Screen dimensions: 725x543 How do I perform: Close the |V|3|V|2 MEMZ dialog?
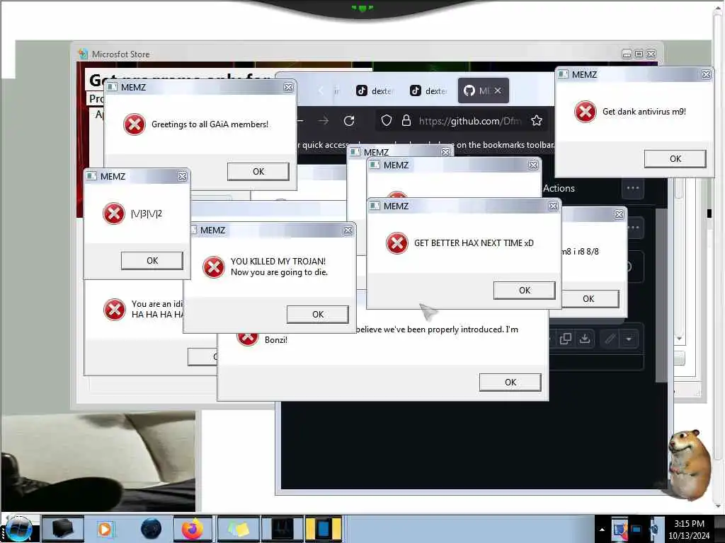[x=182, y=176]
